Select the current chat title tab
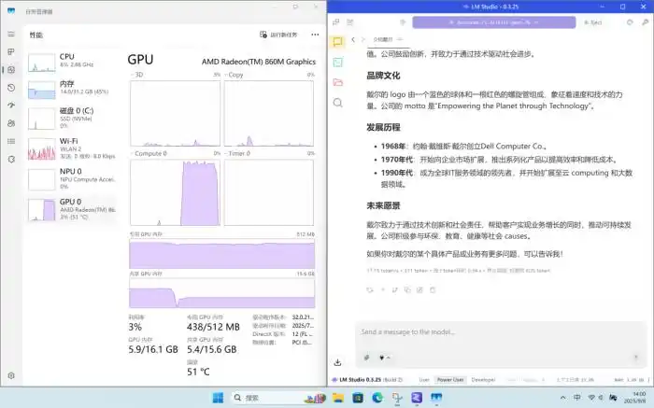This screenshot has width=654, height=408. tap(383, 39)
